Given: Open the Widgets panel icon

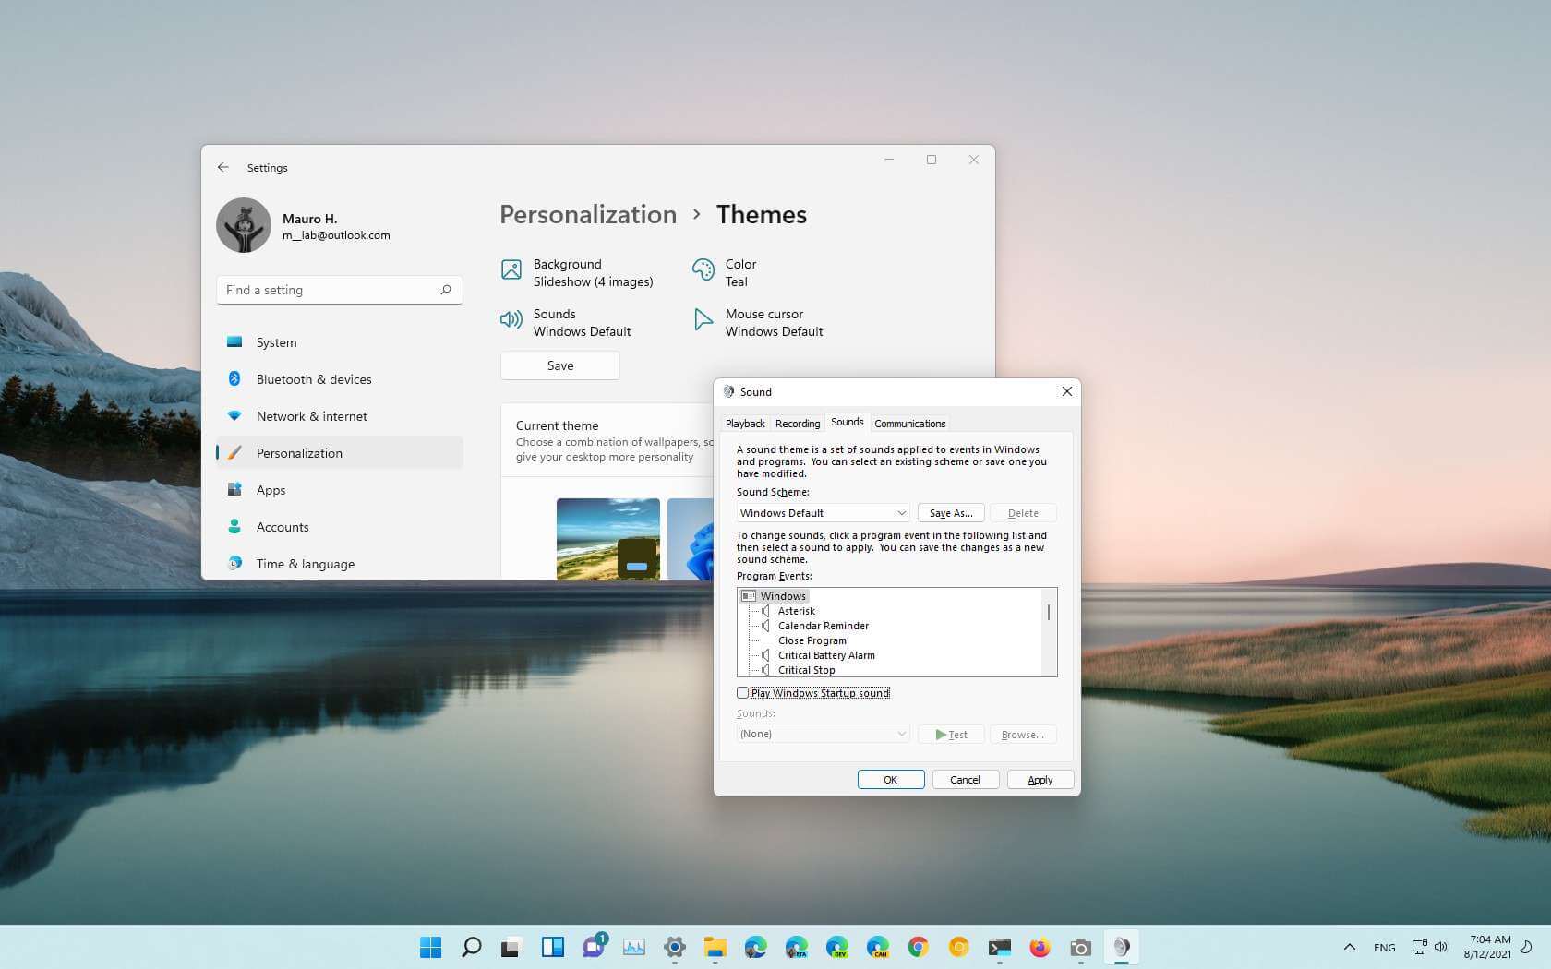Looking at the screenshot, I should (x=552, y=947).
